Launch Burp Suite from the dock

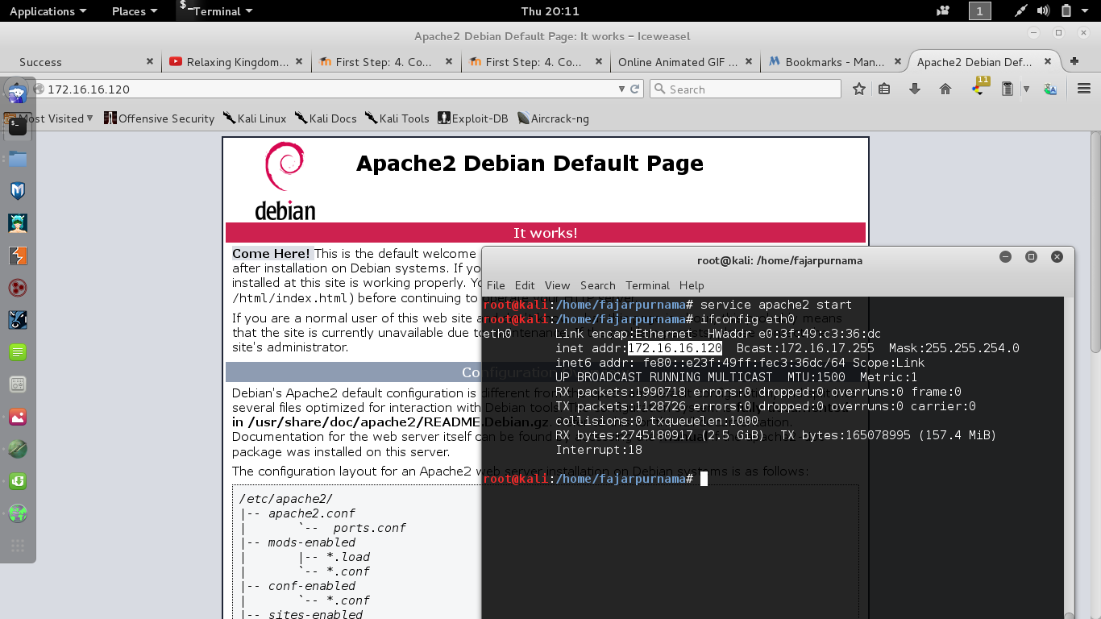point(17,255)
